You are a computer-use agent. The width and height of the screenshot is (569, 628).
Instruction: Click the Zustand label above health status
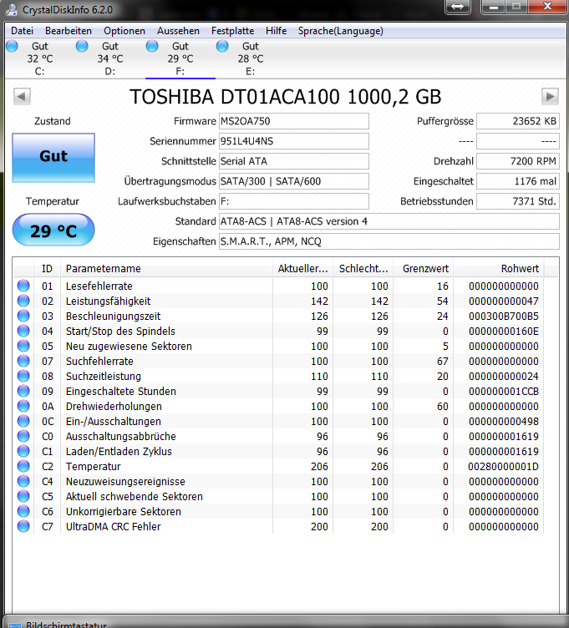point(53,121)
